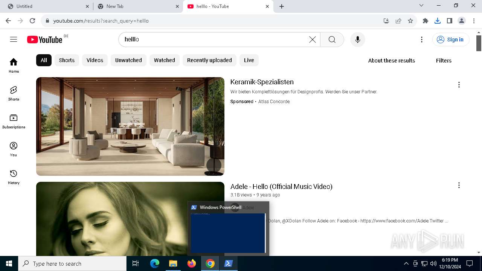The image size is (482, 271).
Task: Launch Firefox from taskbar
Action: pyautogui.click(x=192, y=263)
